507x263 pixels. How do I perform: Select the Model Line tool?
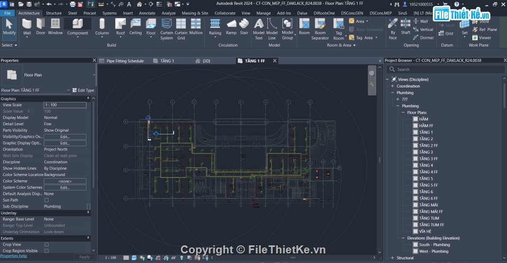[272, 29]
